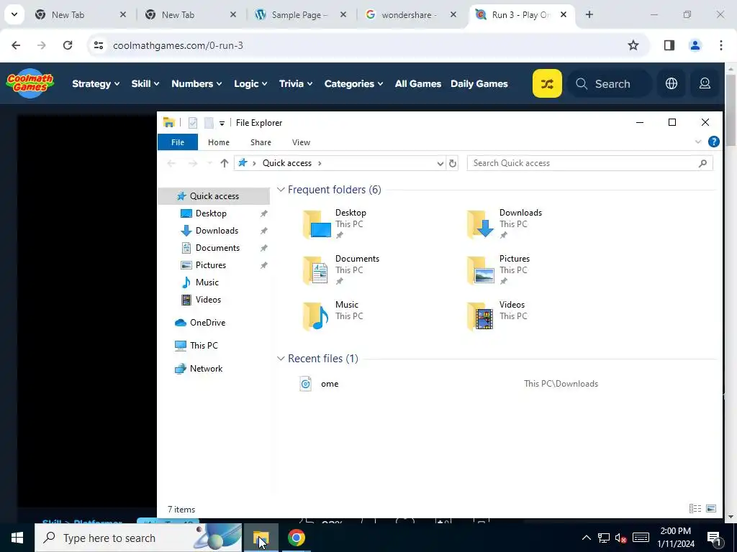Click the yellow random game shuffle button

click(x=547, y=83)
